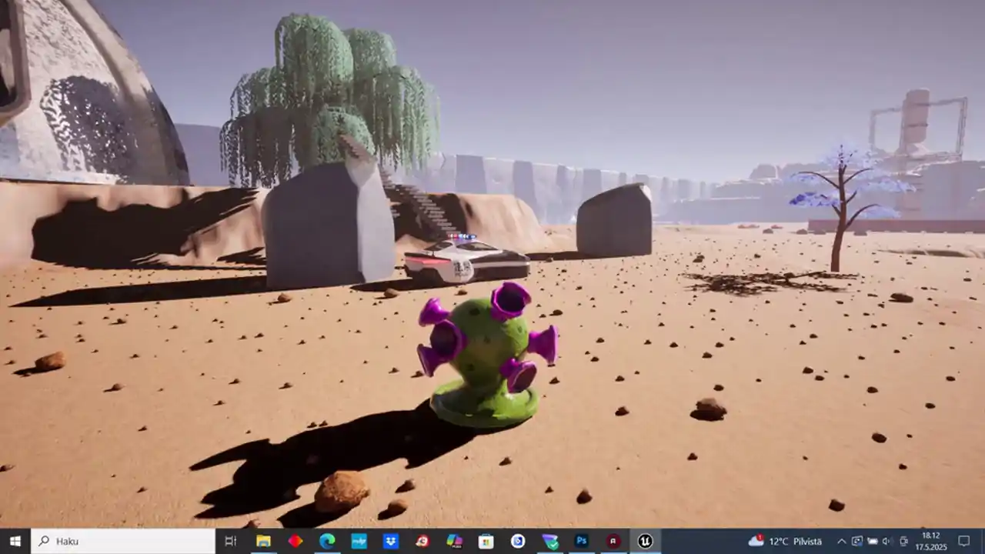985x554 pixels.
Task: Open the notification center icon
Action: (963, 541)
